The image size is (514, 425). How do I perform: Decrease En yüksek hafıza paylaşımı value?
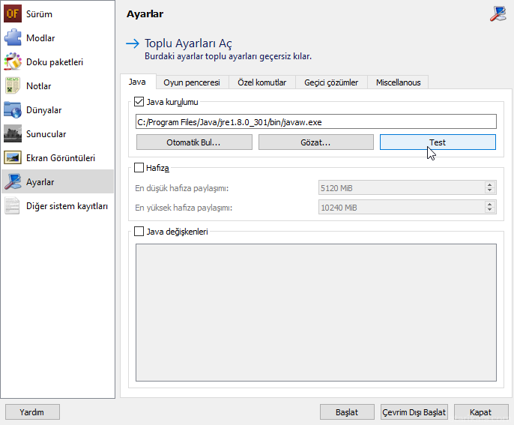click(490, 210)
